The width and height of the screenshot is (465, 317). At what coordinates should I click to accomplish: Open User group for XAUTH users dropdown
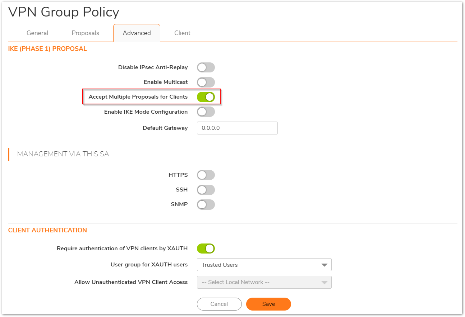pos(264,265)
